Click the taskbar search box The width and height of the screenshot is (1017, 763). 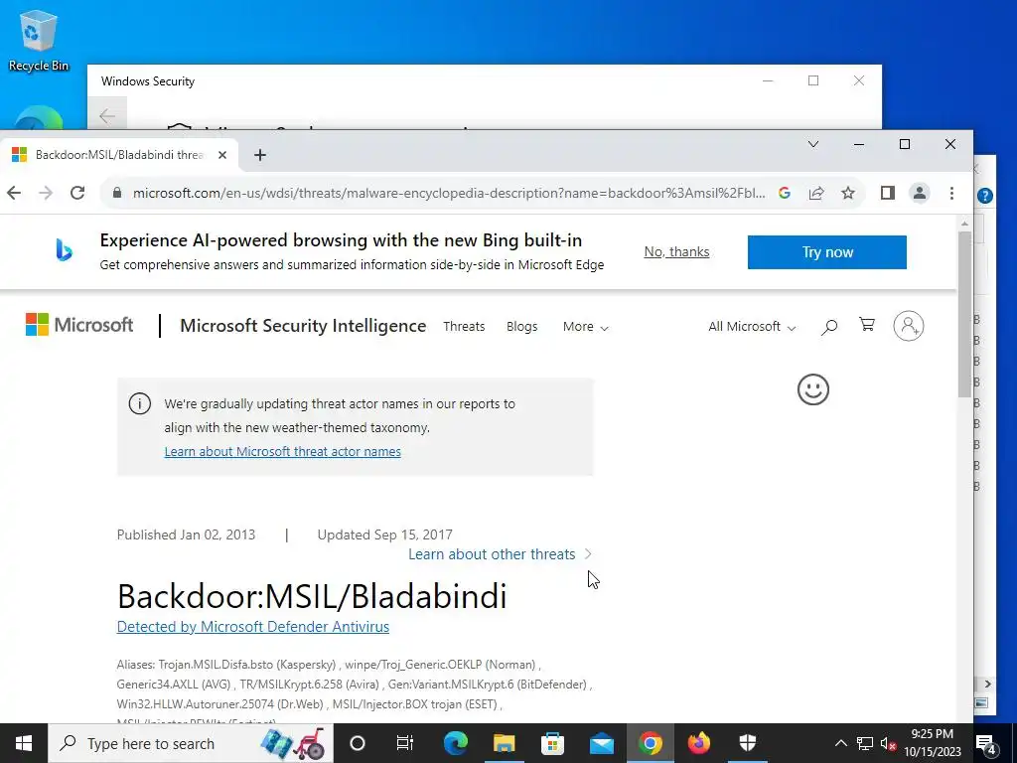[191, 743]
